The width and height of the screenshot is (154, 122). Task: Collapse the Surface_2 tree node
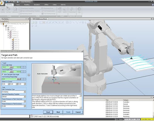pyautogui.click(x=6, y=30)
